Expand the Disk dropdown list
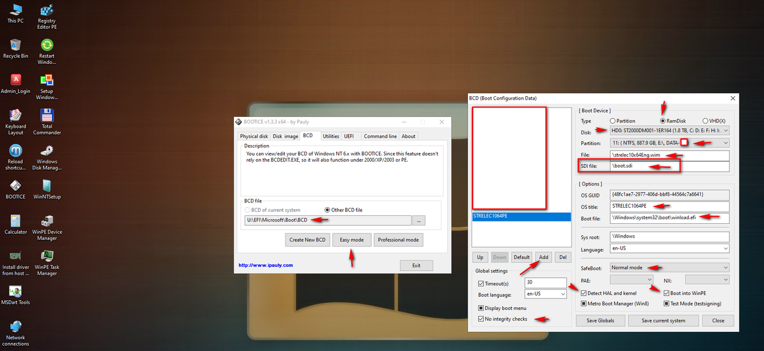Image resolution: width=764 pixels, height=351 pixels. [x=725, y=130]
